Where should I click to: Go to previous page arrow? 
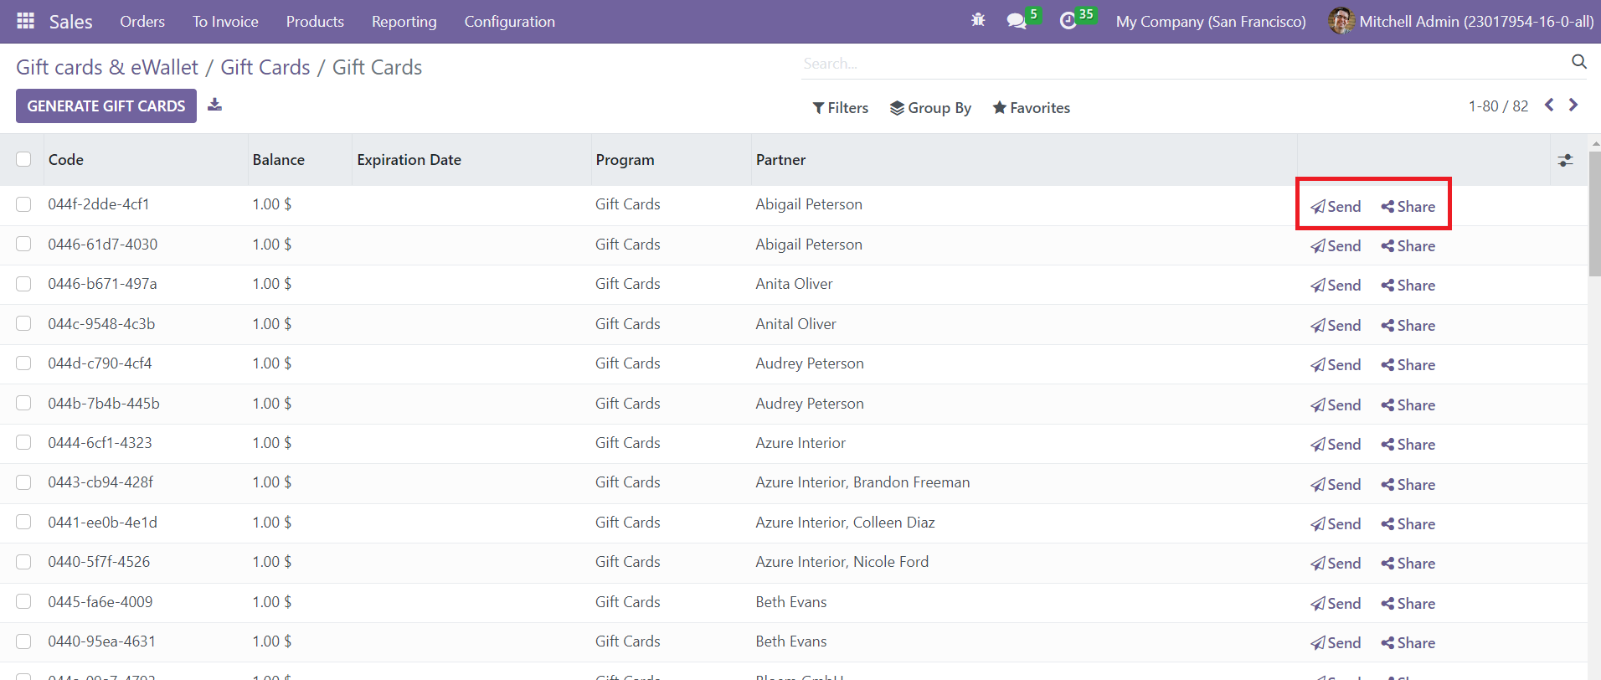(1549, 106)
